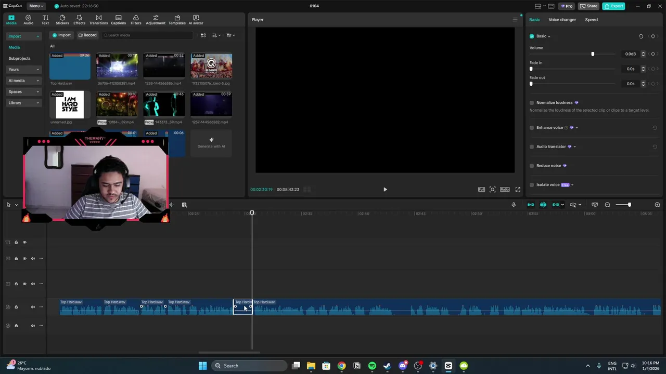Open the Filters panel
This screenshot has height=374, width=666.
pos(136,20)
